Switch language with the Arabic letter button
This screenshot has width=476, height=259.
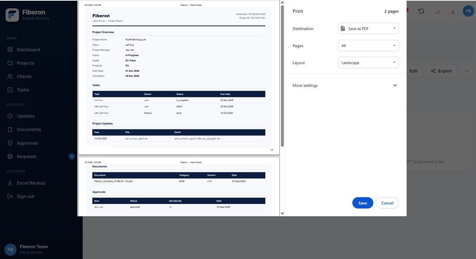click(453, 11)
